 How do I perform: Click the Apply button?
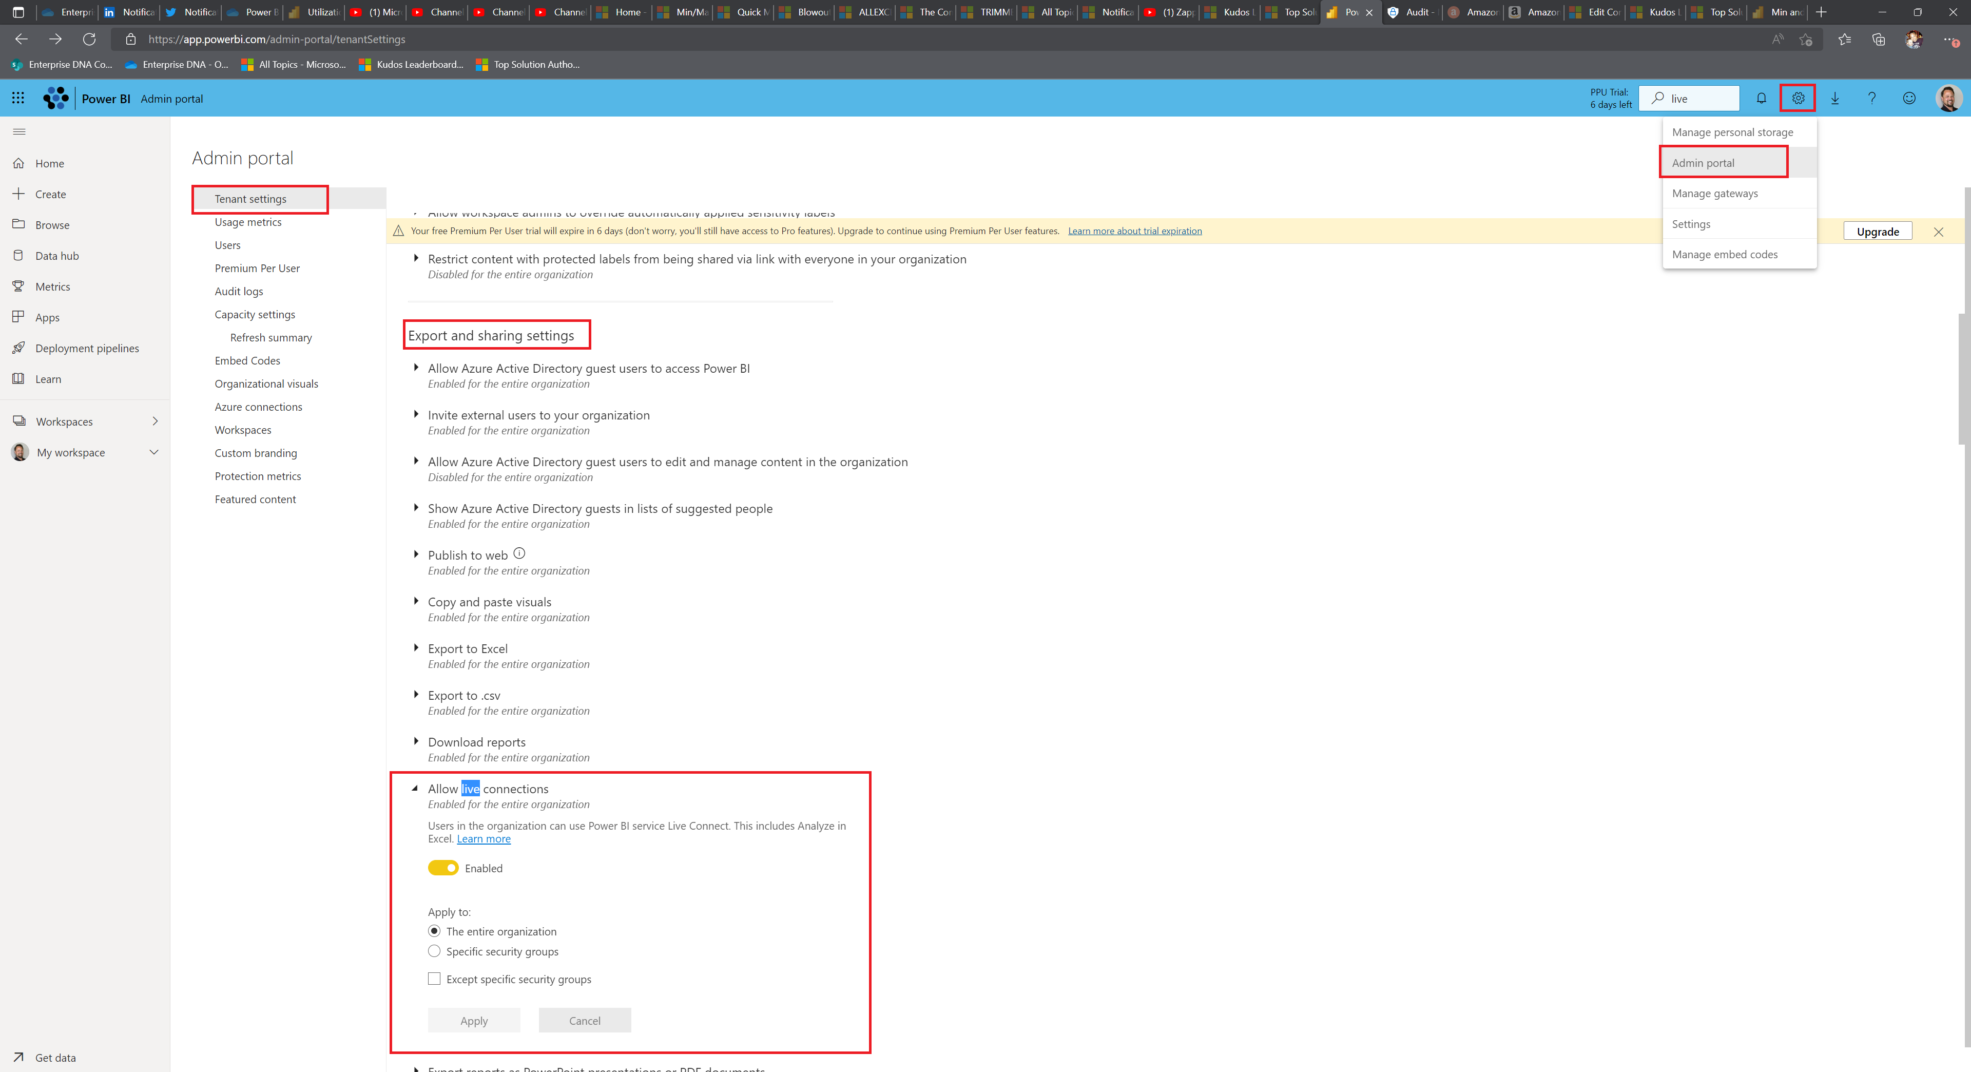pos(474,1021)
